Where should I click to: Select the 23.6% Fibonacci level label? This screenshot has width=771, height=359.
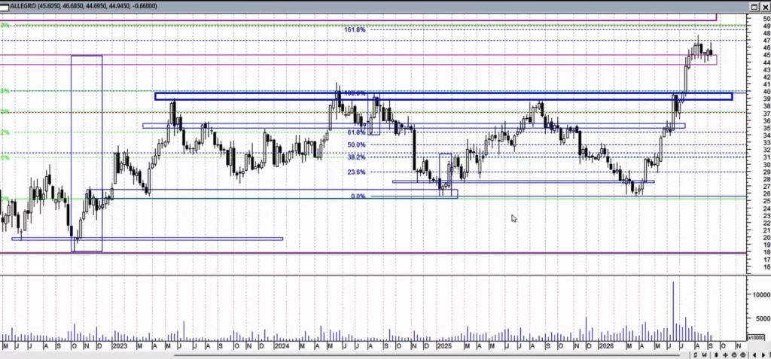pyautogui.click(x=356, y=172)
